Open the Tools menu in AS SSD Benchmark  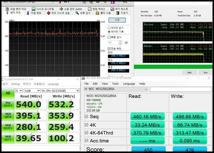coord(115,84)
